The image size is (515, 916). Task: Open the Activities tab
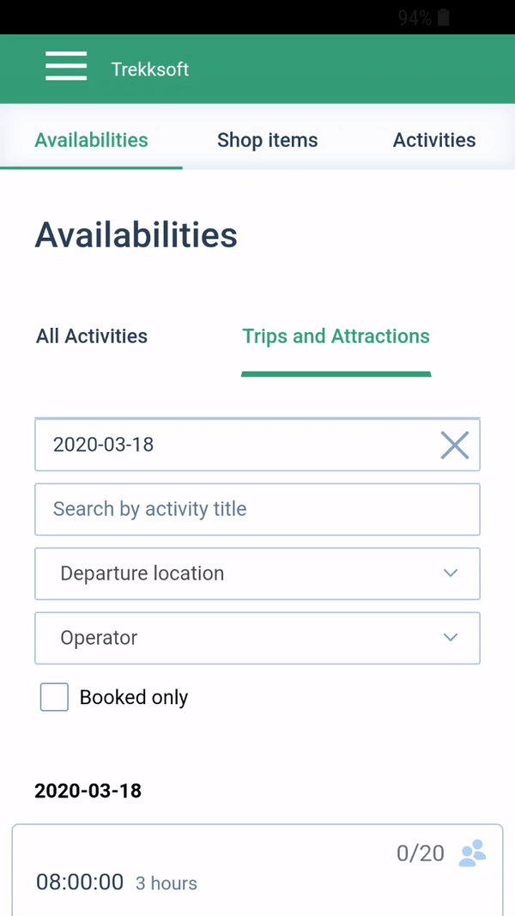tap(434, 140)
